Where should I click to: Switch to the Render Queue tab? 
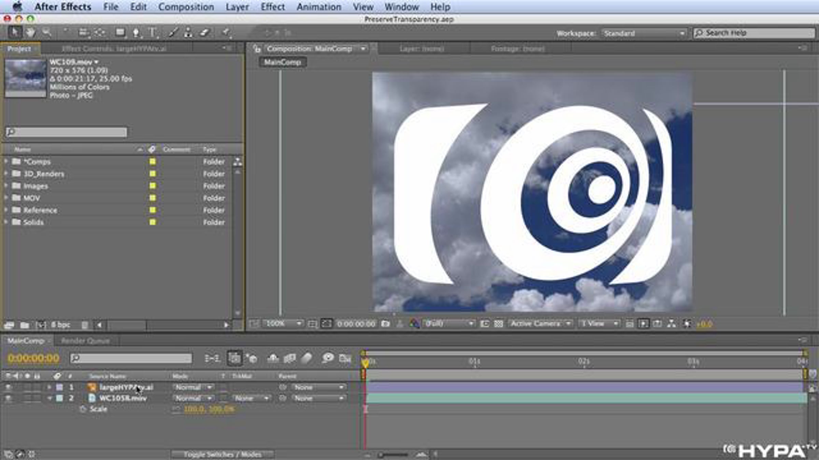tap(85, 341)
